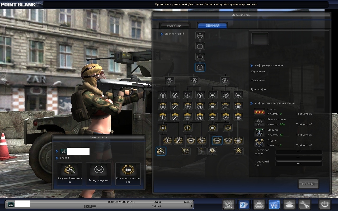Click the empty title preview box above Информация о звании
This screenshot has height=211, width=338.
[x=260, y=39]
